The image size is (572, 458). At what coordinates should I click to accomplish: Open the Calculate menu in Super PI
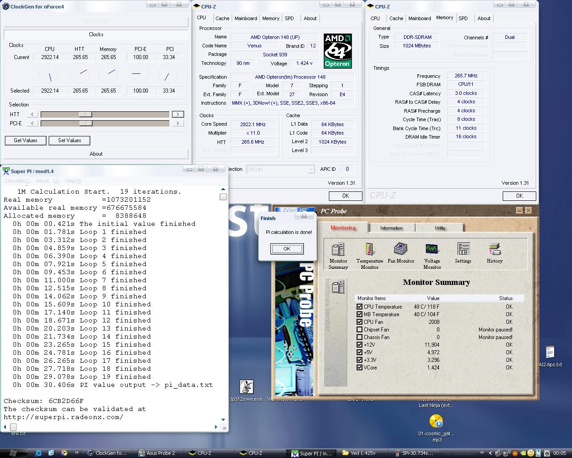click(x=17, y=181)
